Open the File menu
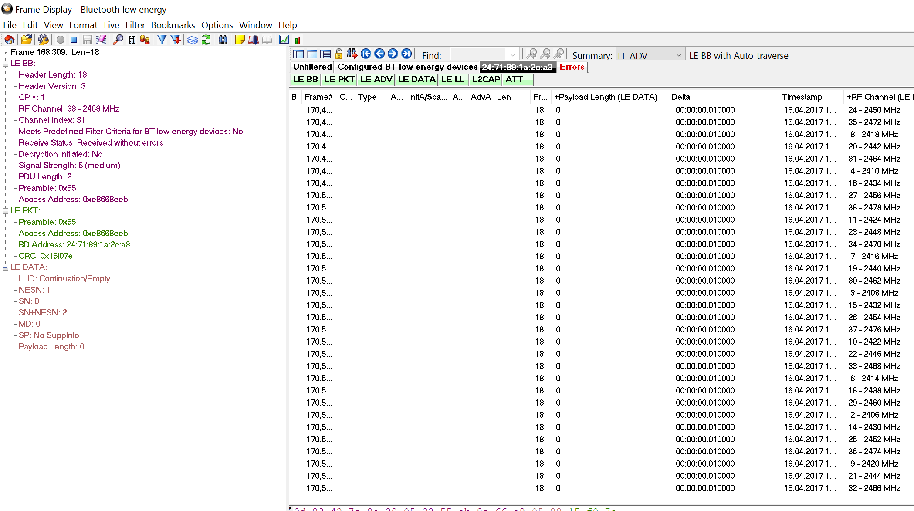This screenshot has width=914, height=511. pos(10,25)
